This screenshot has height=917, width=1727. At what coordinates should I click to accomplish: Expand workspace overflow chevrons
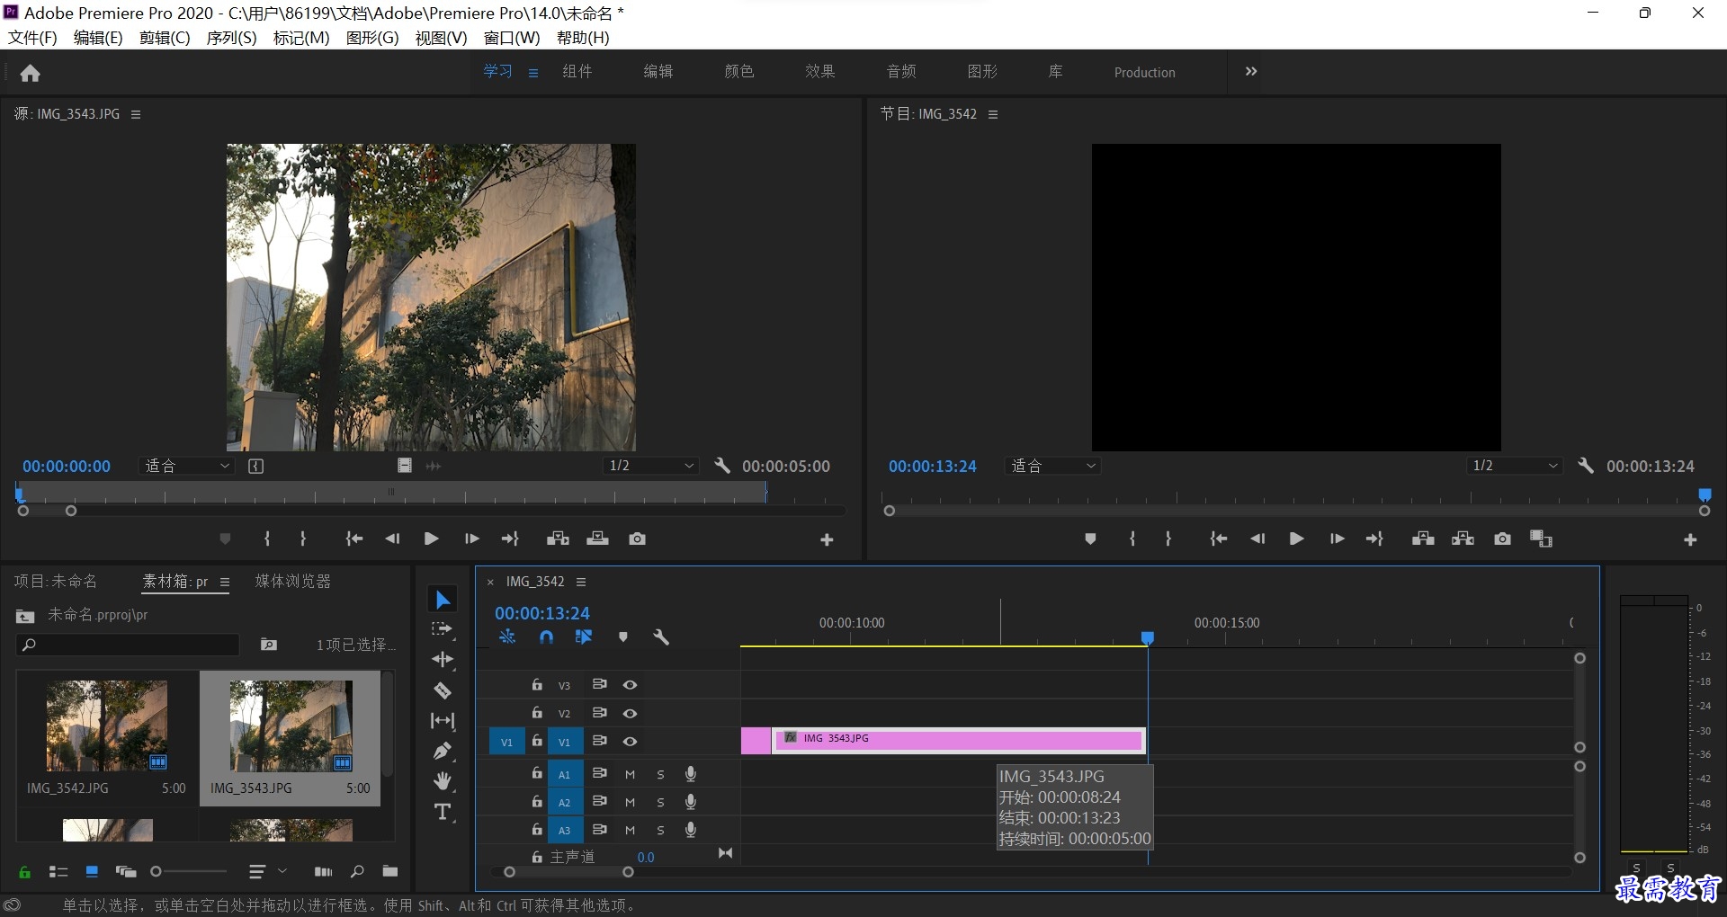pyautogui.click(x=1250, y=71)
